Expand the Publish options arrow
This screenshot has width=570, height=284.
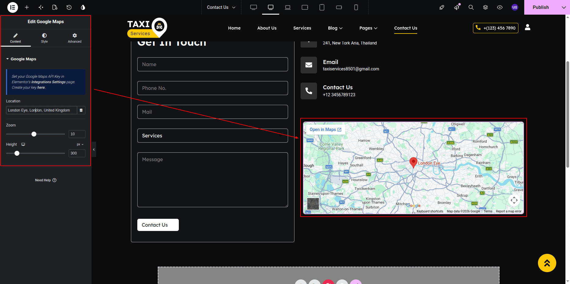[564, 7]
